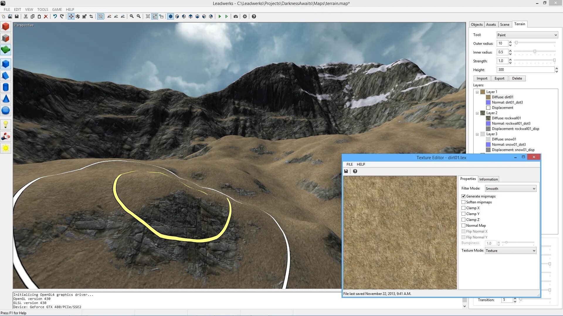Click on Layer 2 tree item
563x316 pixels.
492,113
